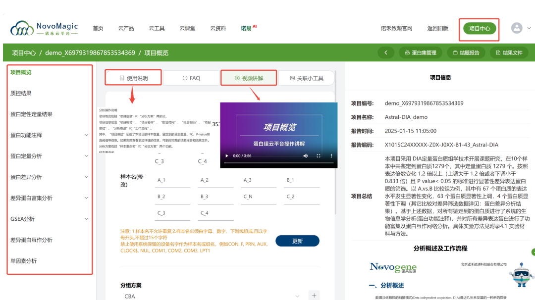Expand 蛋白定量分析 chevron

[86, 156]
